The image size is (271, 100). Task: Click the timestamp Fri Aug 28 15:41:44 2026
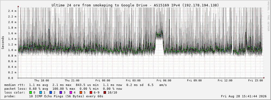pyautogui.click(x=244, y=96)
